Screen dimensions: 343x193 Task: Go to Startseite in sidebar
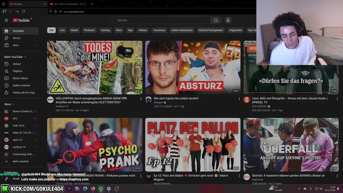pyautogui.click(x=20, y=31)
